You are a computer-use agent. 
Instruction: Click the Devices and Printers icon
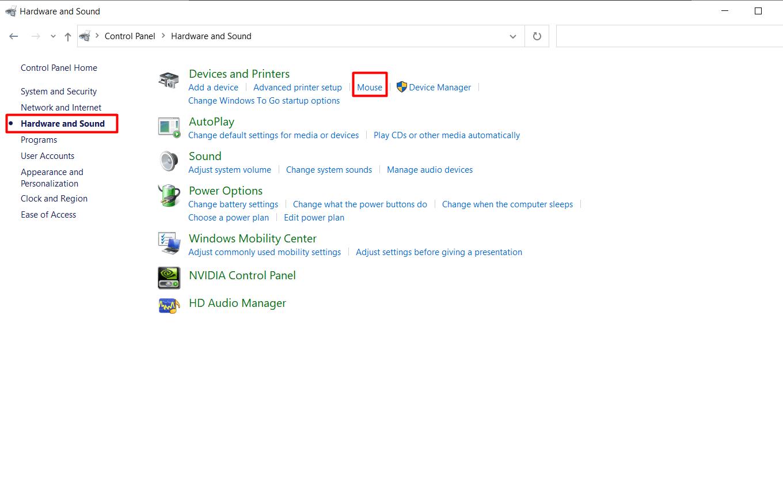[169, 80]
